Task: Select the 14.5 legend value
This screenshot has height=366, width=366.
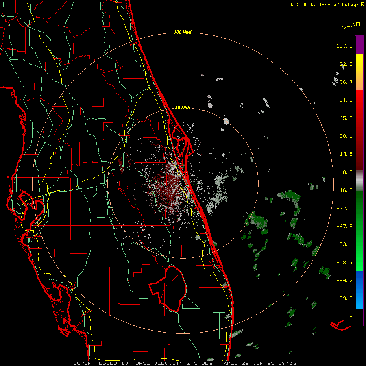Action: tap(346, 154)
